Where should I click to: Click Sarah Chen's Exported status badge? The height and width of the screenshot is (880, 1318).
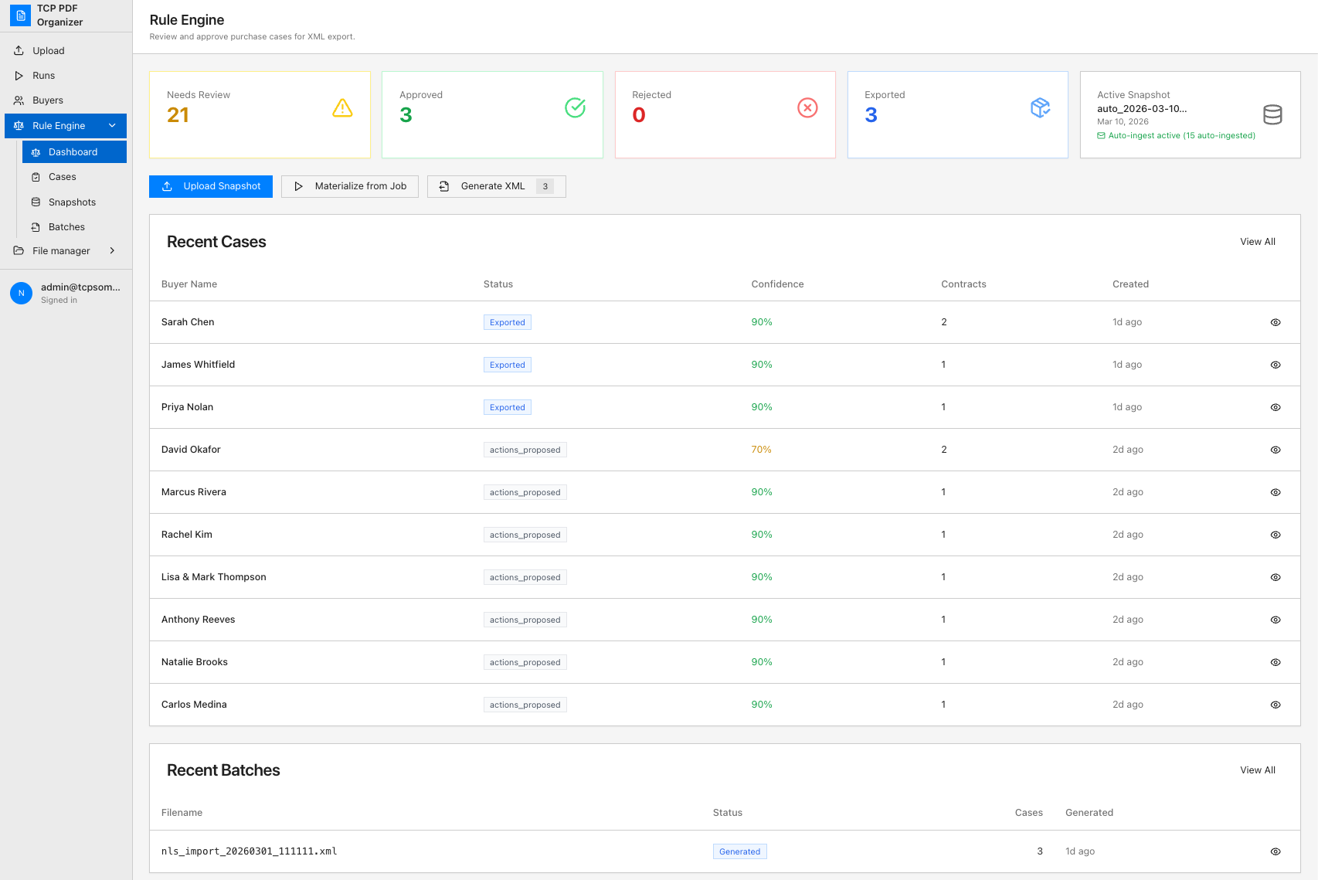coord(508,323)
